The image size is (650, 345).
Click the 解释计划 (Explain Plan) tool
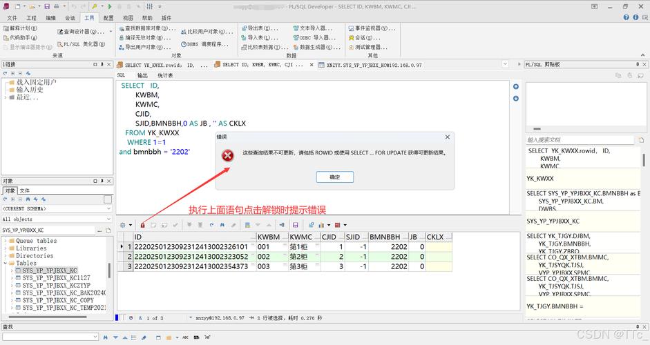(21, 29)
